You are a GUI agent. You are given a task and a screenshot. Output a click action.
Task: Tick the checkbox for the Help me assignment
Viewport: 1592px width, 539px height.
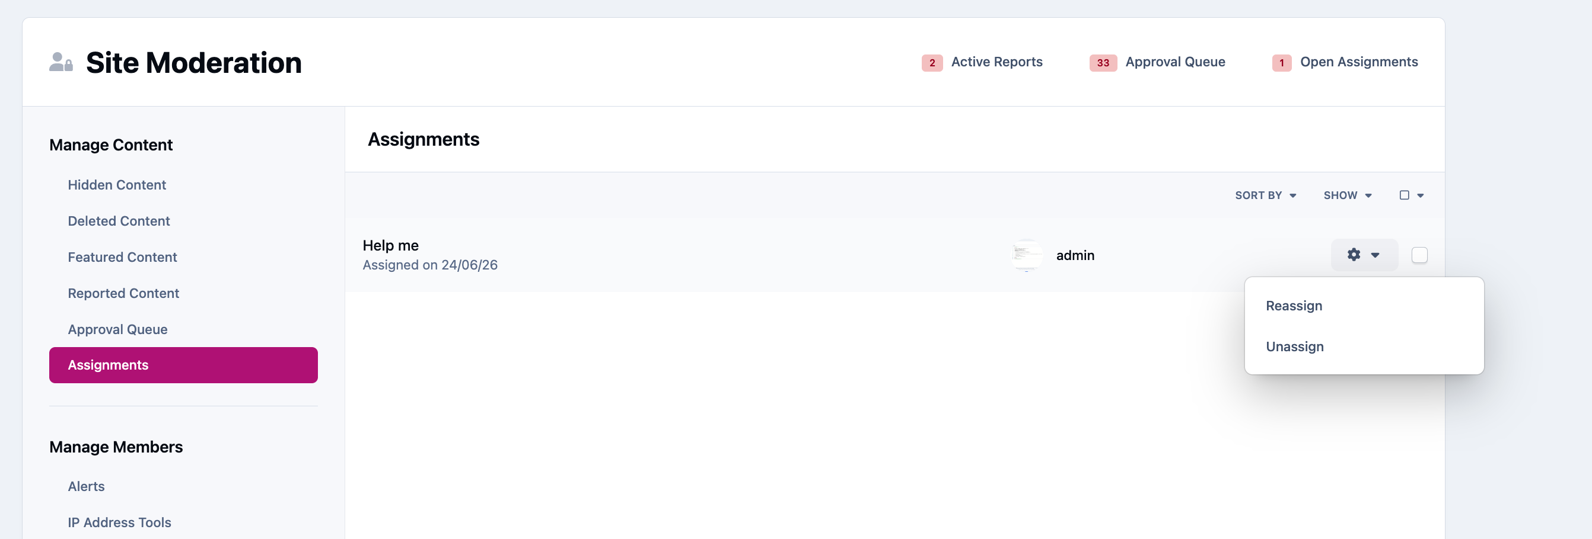[1419, 255]
